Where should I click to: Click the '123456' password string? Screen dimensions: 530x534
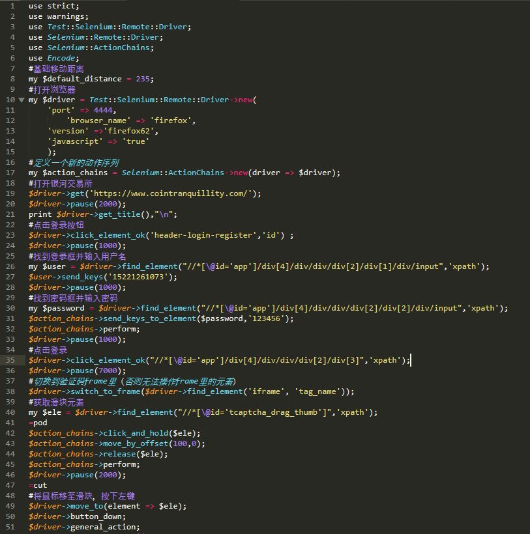pos(266,318)
